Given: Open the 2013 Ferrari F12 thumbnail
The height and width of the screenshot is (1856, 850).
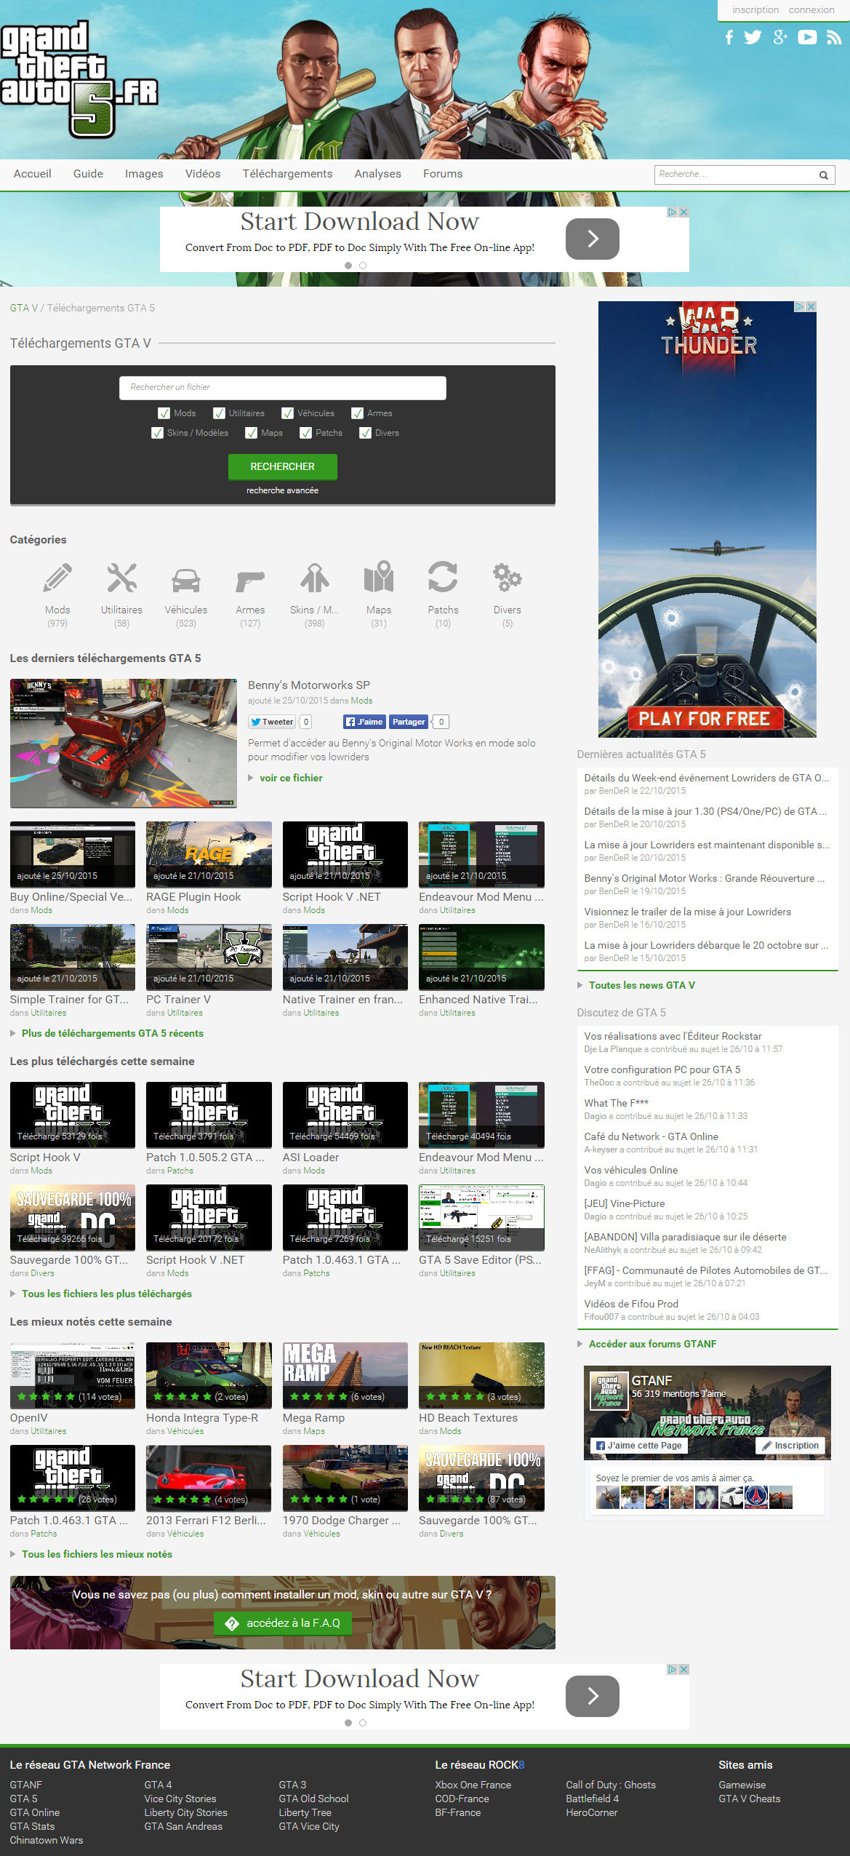Looking at the screenshot, I should click(209, 1478).
